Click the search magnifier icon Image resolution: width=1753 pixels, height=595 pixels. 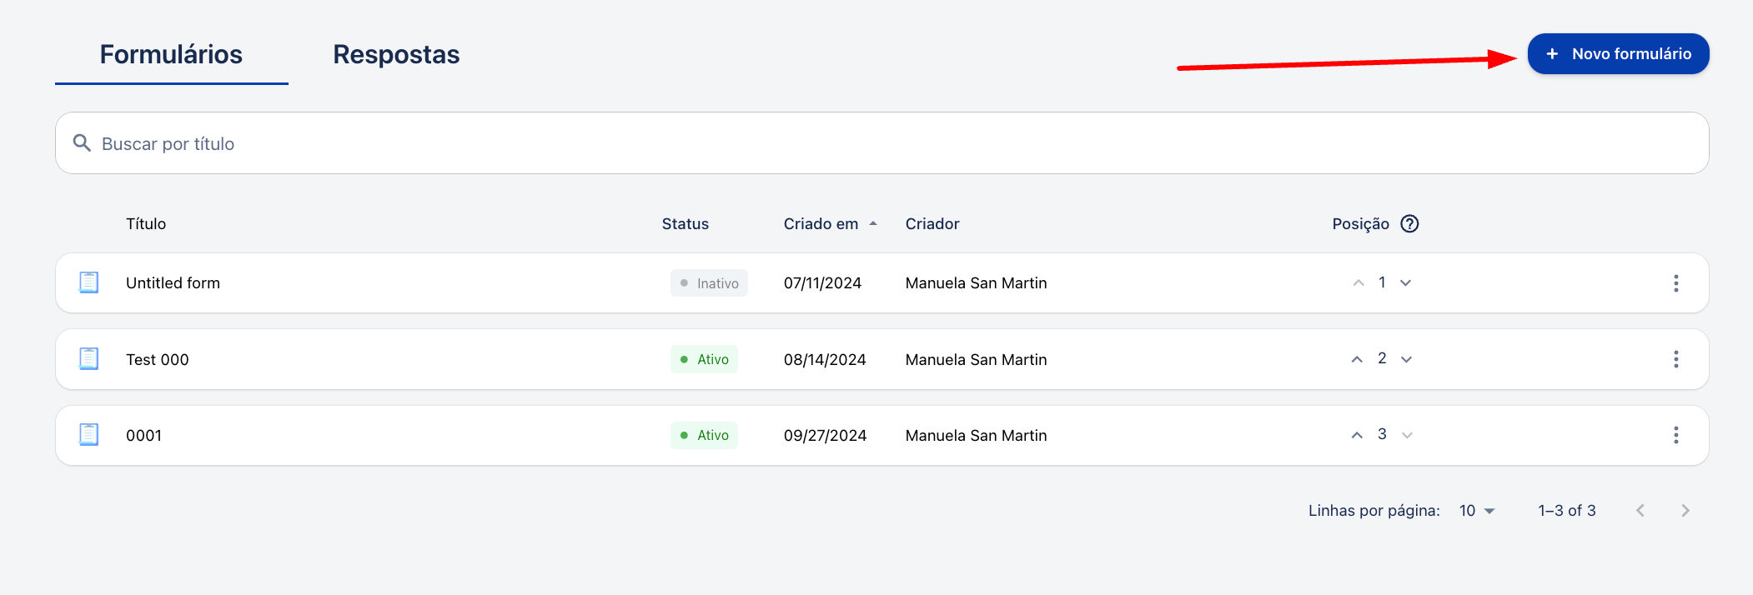82,143
